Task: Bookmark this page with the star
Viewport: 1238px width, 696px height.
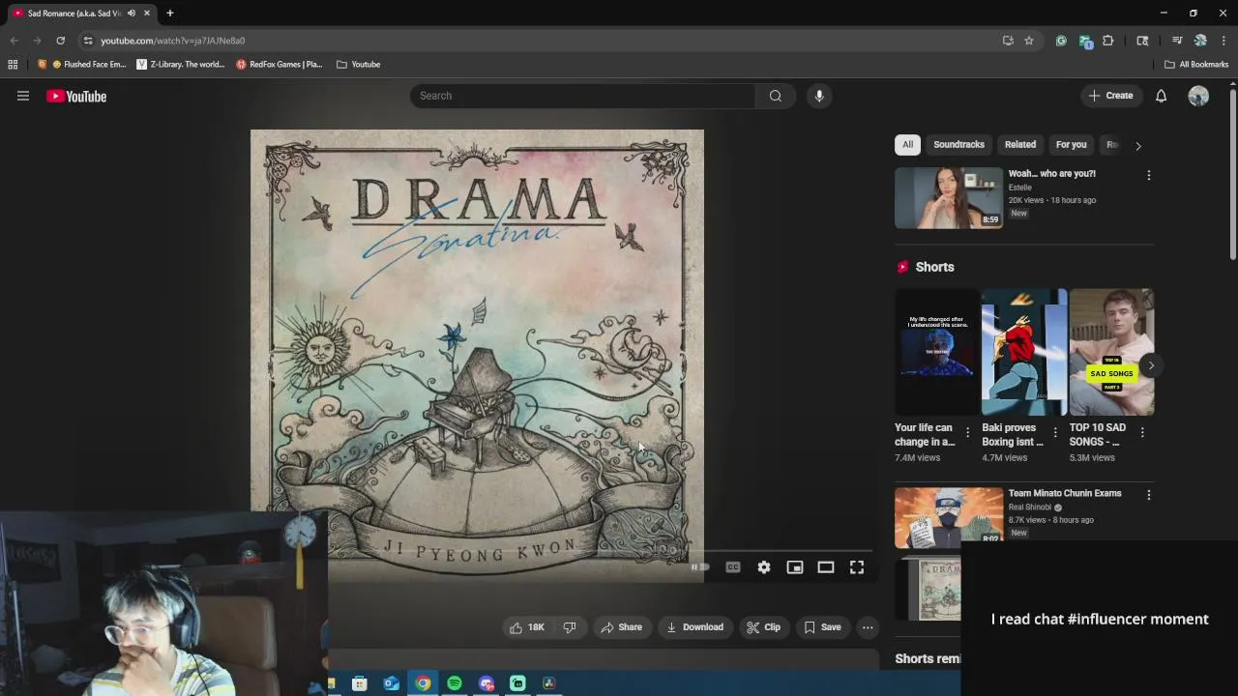Action: [1029, 41]
